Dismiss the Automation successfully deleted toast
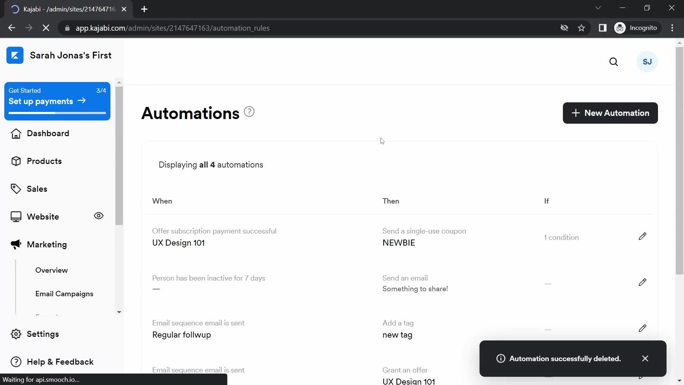Screen dimensions: 684x385 (x=645, y=359)
